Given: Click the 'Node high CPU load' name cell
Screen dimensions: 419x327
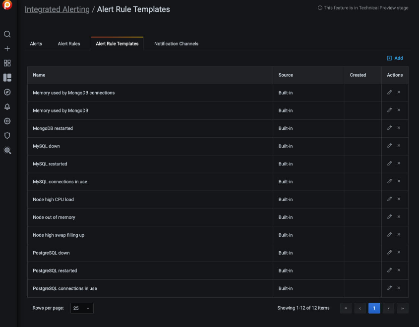Looking at the screenshot, I should pyautogui.click(x=150, y=199).
